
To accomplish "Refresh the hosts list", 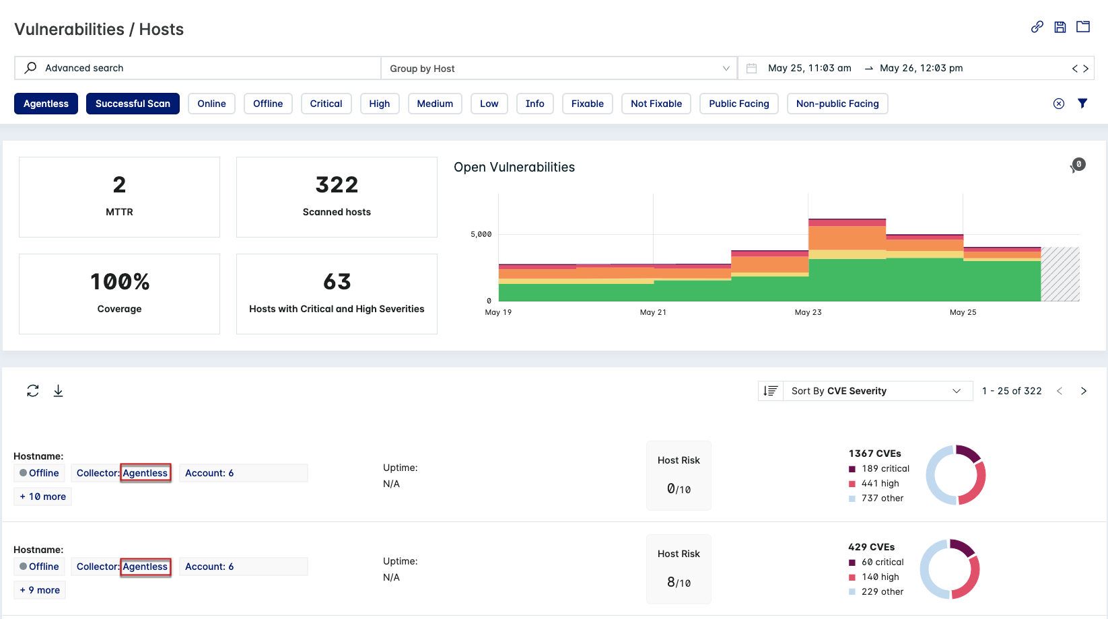I will click(32, 390).
